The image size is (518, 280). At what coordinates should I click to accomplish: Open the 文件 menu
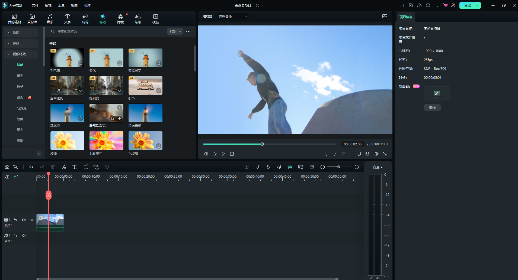pyautogui.click(x=35, y=5)
